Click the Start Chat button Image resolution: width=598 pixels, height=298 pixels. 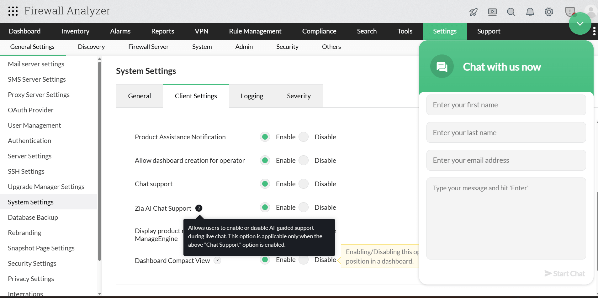565,274
